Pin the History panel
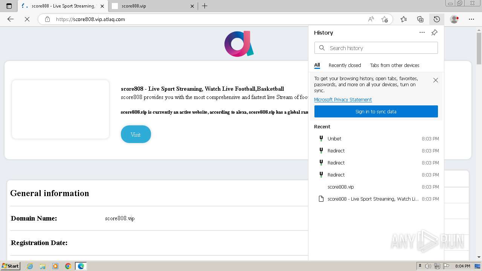The width and height of the screenshot is (482, 271). (434, 33)
